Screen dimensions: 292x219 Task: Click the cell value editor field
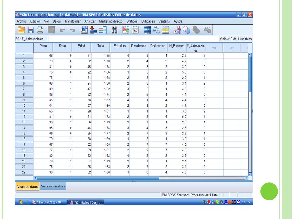pyautogui.click(x=133, y=39)
